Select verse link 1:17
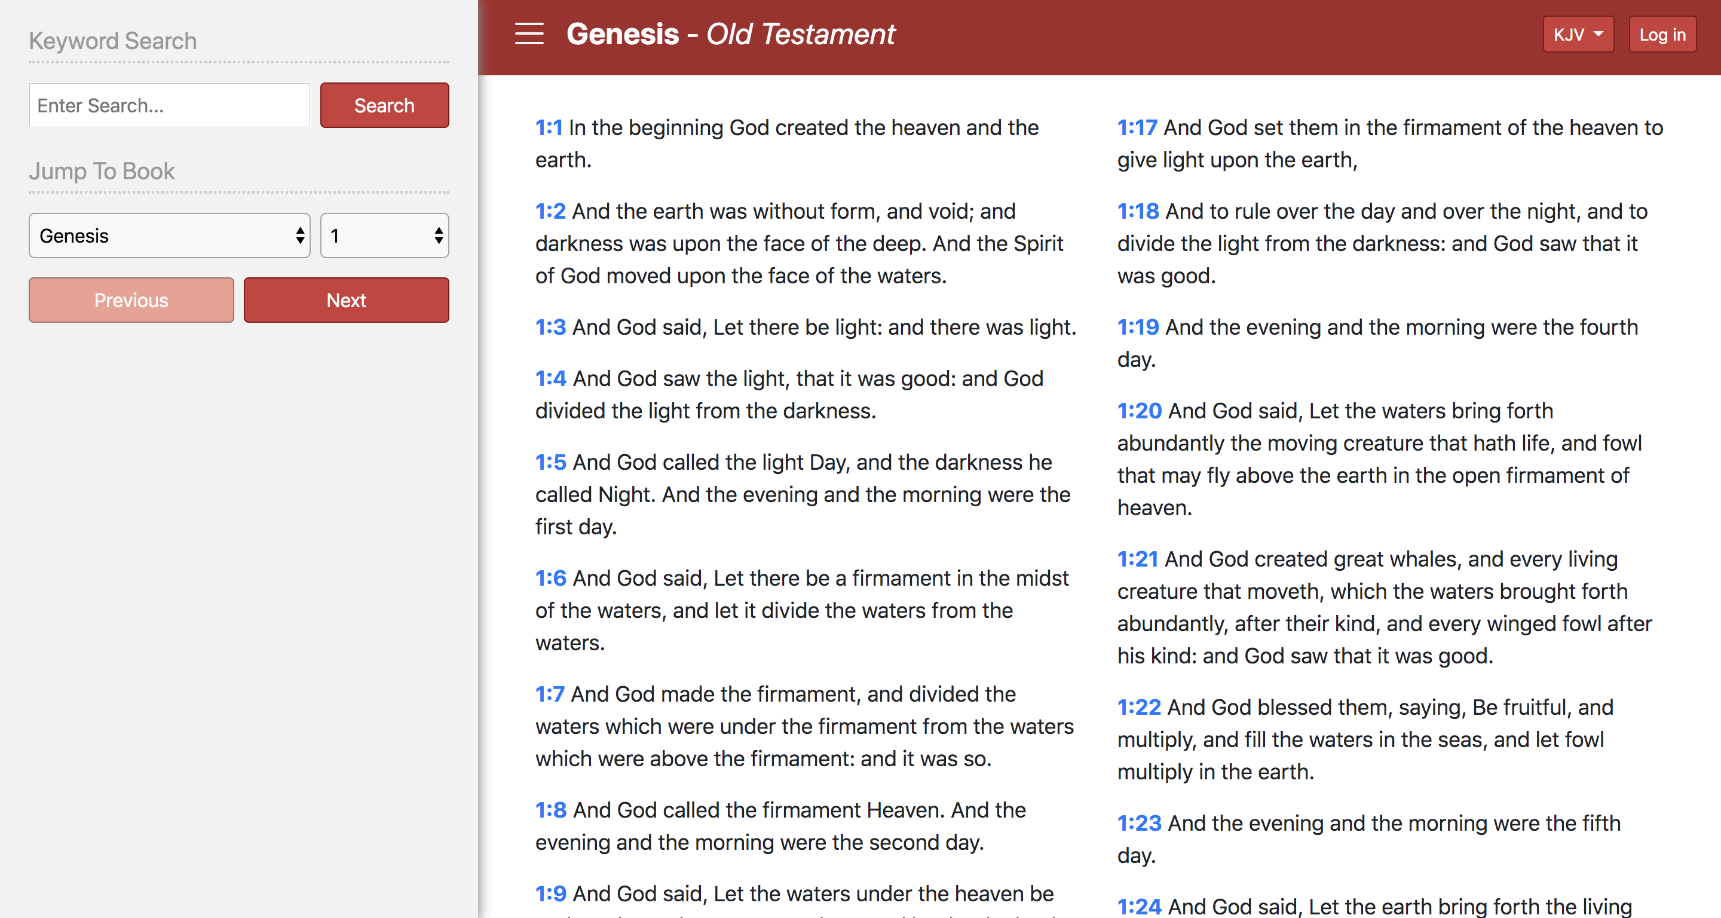 click(1137, 128)
